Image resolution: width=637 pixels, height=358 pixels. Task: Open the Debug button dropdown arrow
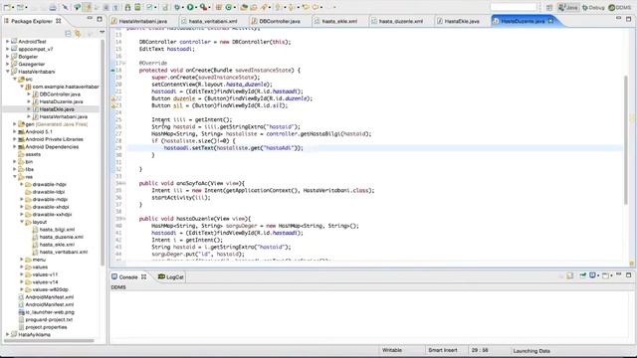[182, 7]
